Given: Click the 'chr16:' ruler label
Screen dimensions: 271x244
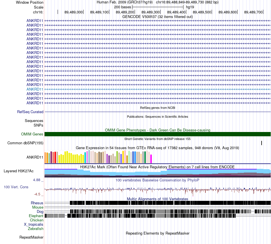Looking at the screenshot, I should [x=38, y=12].
